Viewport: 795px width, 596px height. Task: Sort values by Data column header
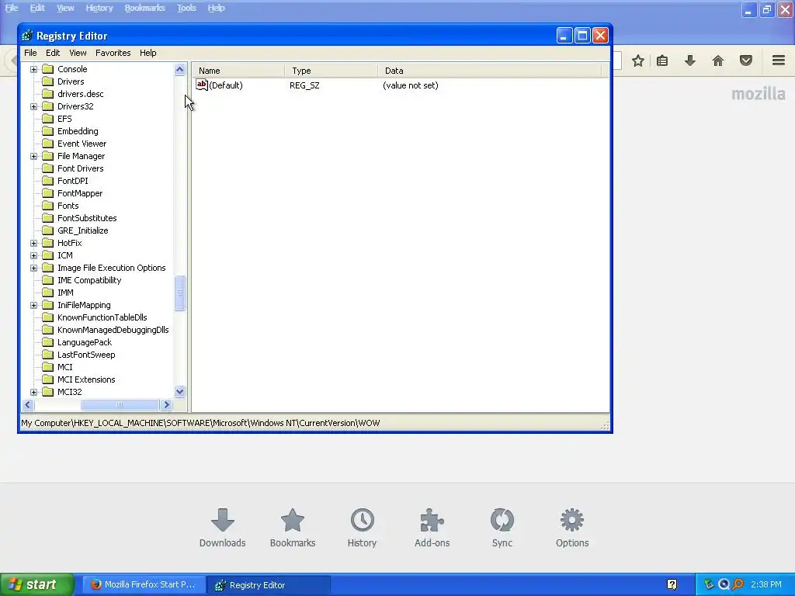tap(490, 71)
